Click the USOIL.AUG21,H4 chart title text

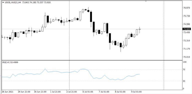13,2
